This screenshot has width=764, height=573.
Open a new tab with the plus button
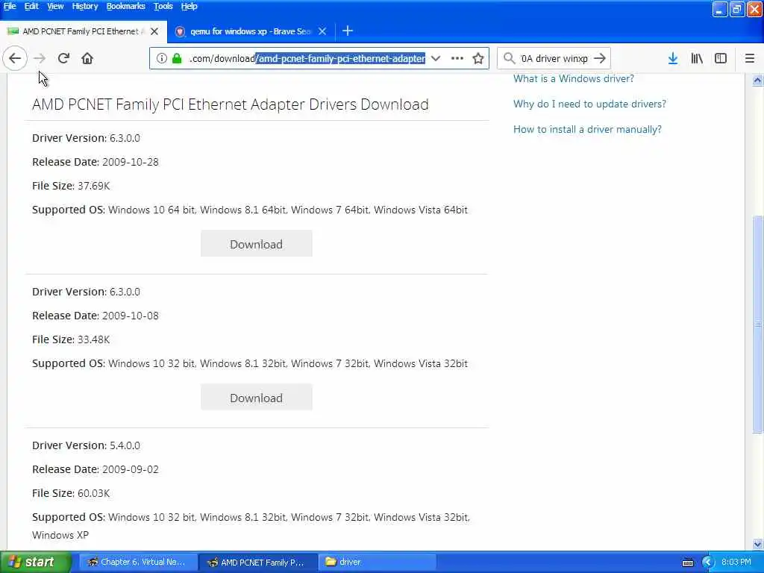click(348, 31)
